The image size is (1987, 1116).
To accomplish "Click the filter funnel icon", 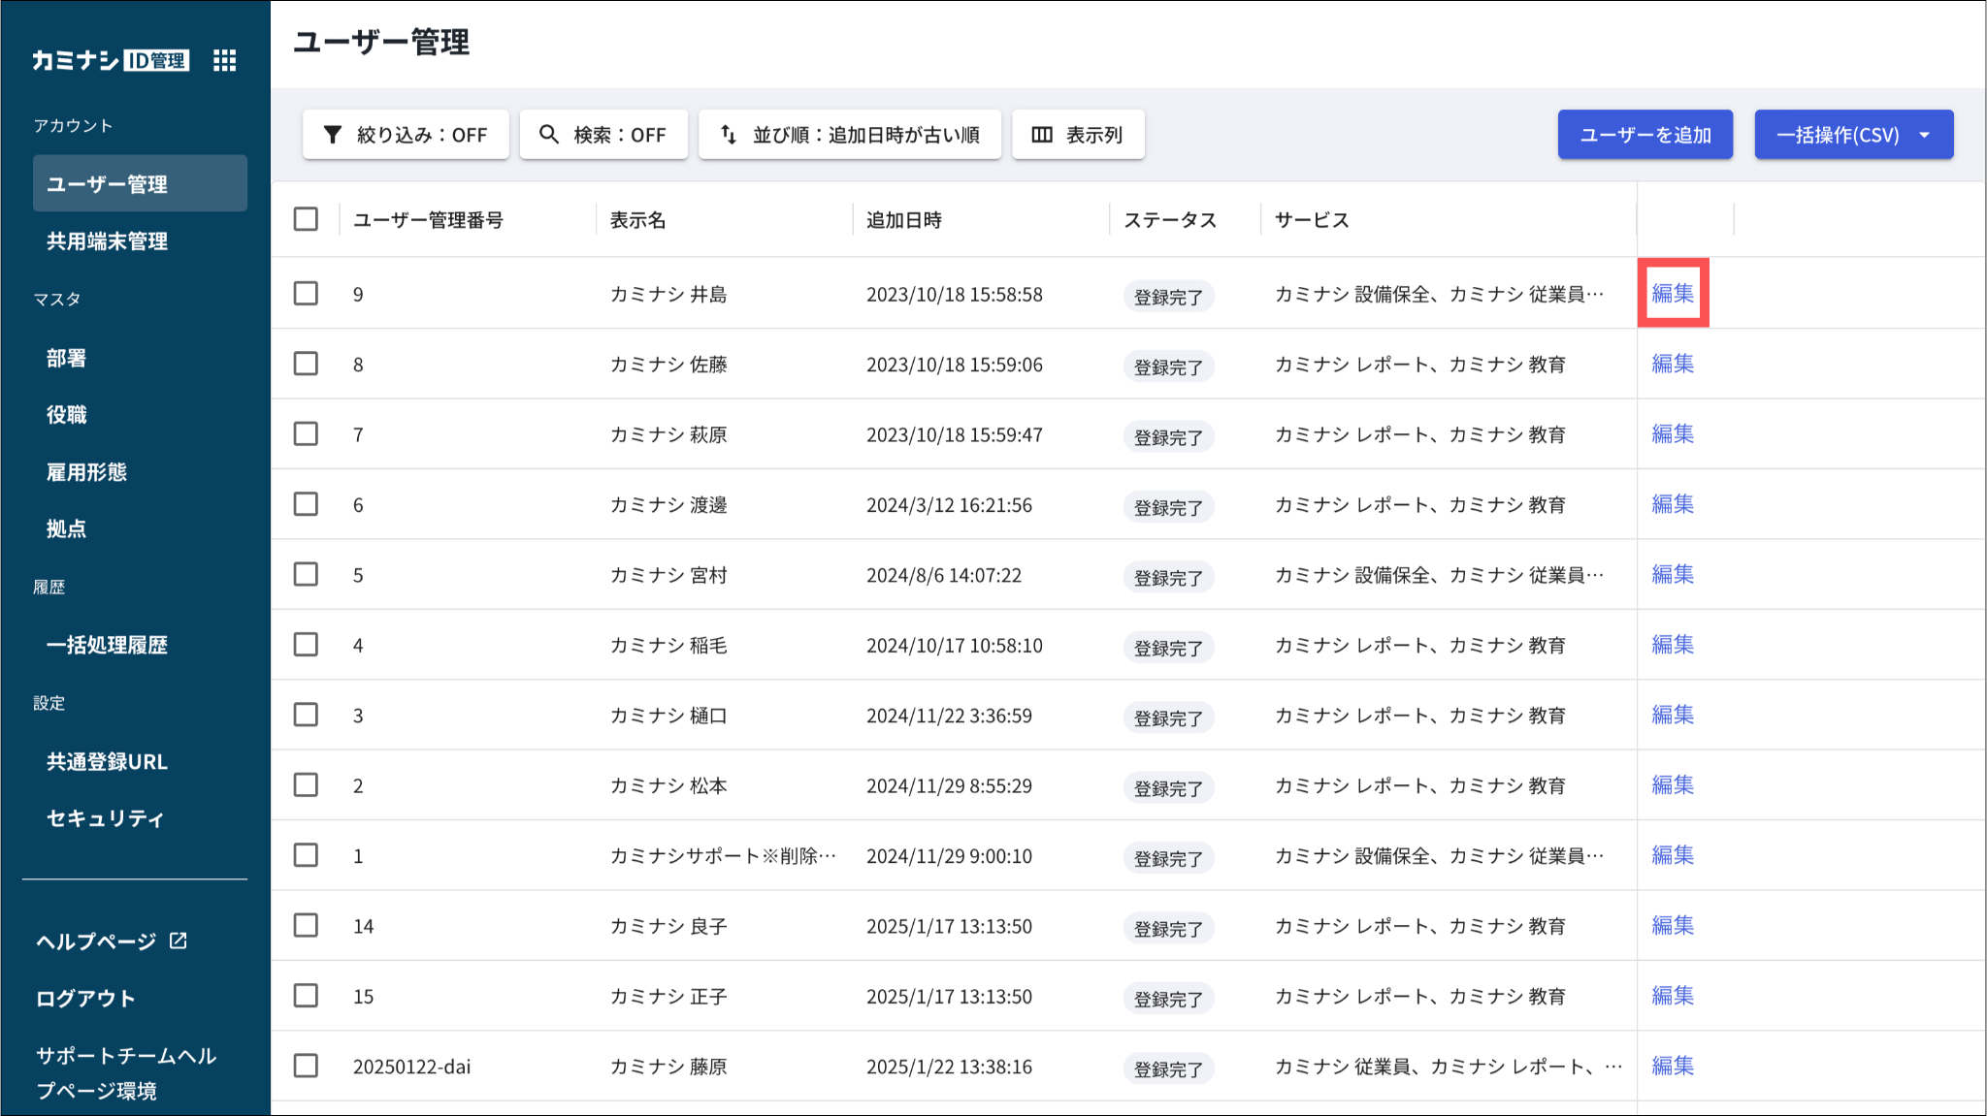I will [332, 135].
